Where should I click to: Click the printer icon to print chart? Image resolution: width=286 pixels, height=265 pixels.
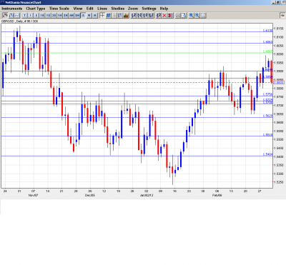coord(178,16)
